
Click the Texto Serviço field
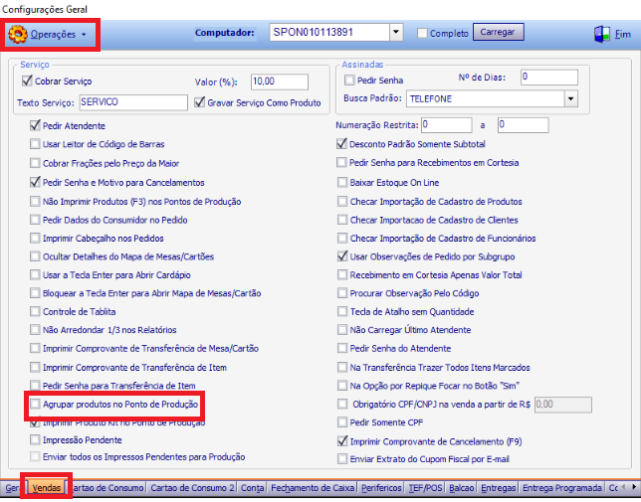133,102
